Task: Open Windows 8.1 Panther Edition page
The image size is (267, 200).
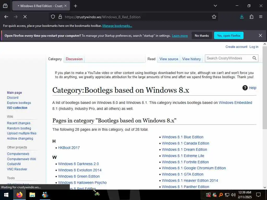Action: coord(185,187)
